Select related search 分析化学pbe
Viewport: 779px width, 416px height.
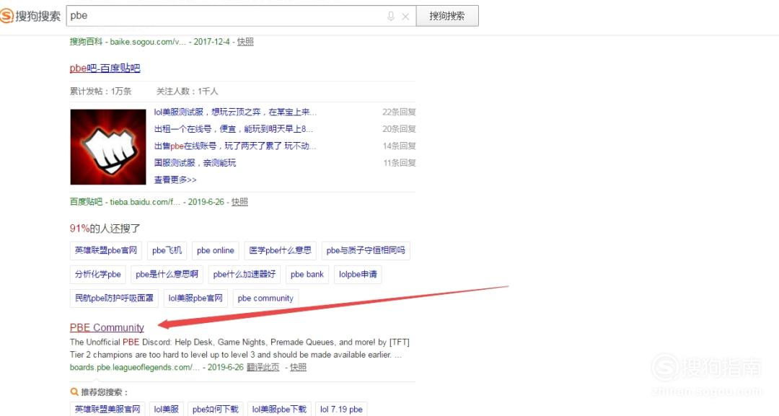(x=98, y=274)
